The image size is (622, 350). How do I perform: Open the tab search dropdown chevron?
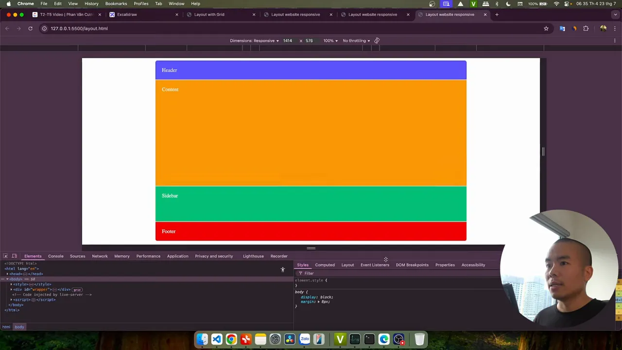click(x=615, y=15)
